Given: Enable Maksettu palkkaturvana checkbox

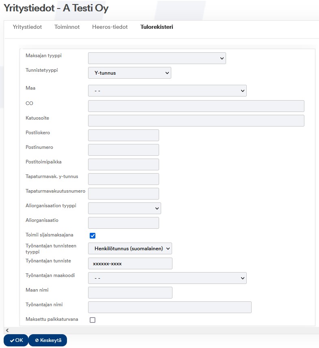Looking at the screenshot, I should (93, 320).
